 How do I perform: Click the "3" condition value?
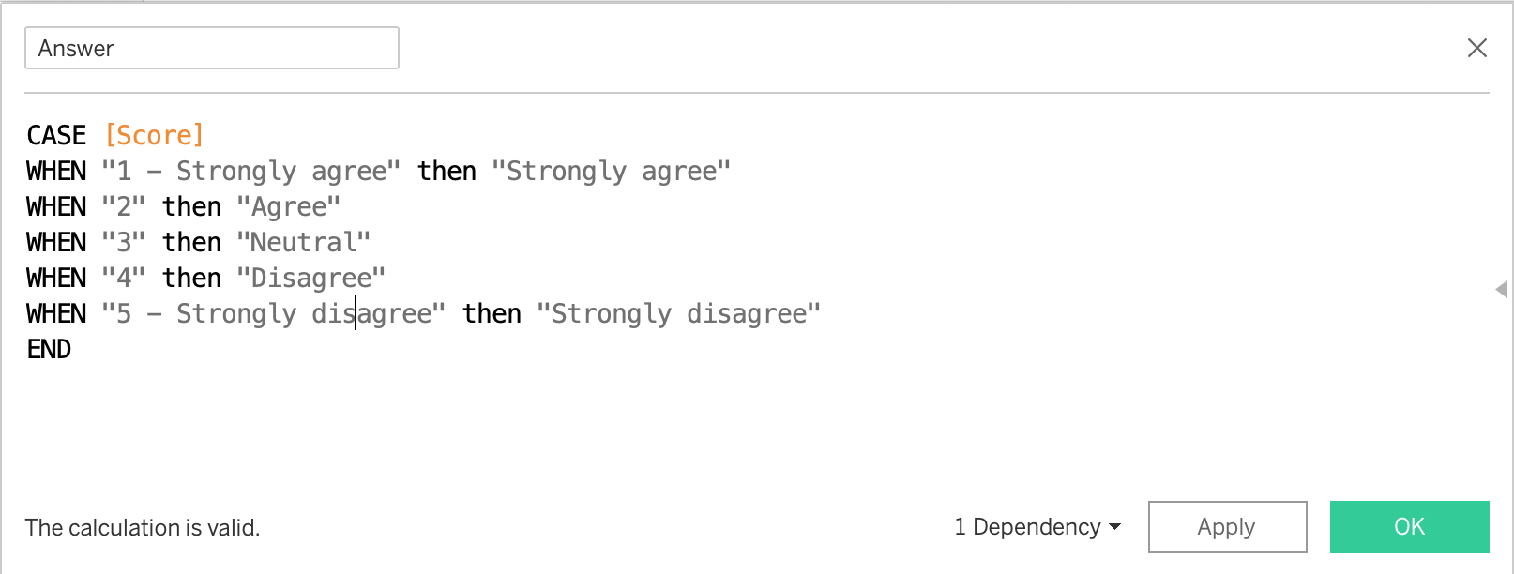click(x=124, y=242)
